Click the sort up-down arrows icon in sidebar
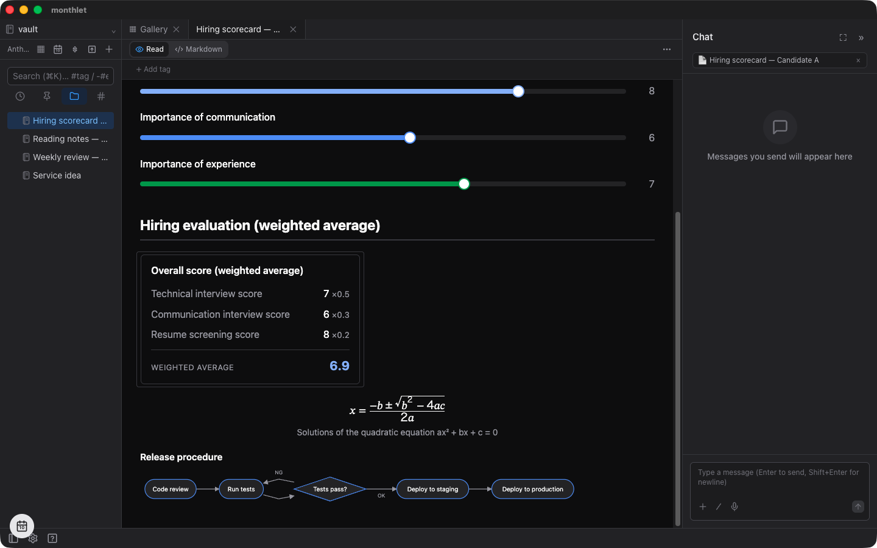The image size is (877, 548). 75,49
